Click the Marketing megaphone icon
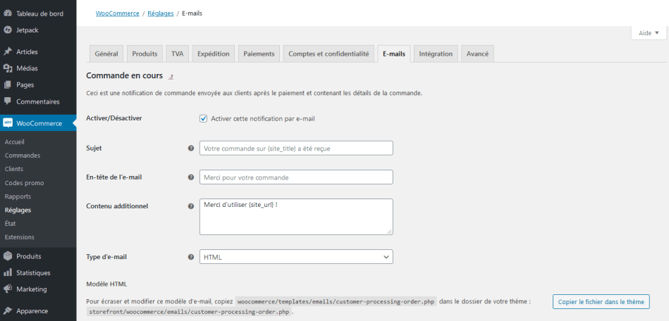The height and width of the screenshot is (321, 669). tap(8, 289)
